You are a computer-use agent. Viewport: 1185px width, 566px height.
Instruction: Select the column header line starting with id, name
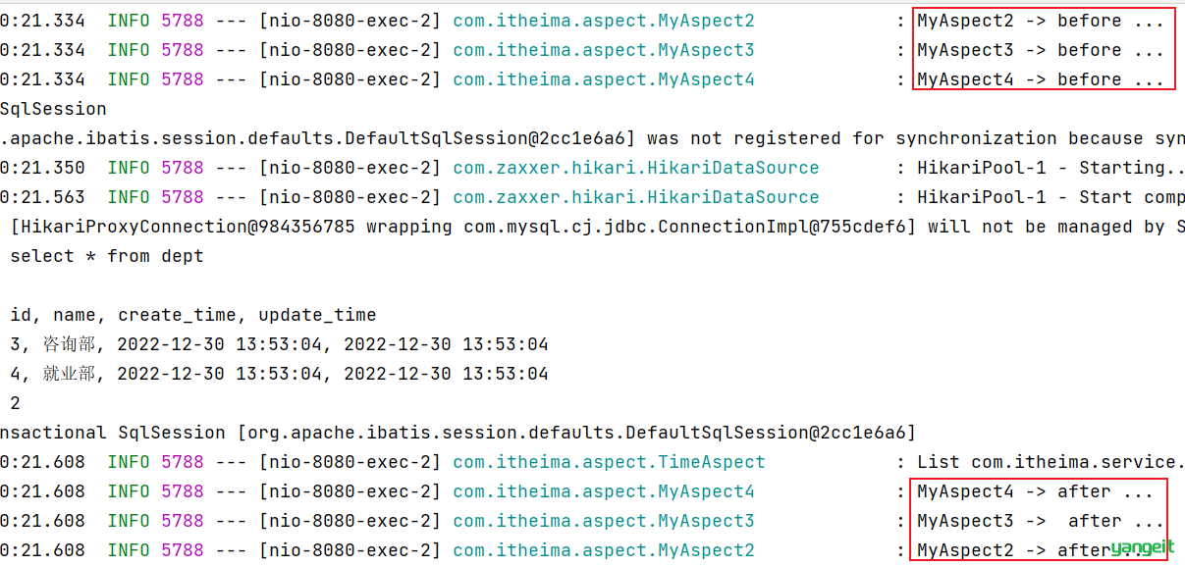pyautogui.click(x=193, y=315)
